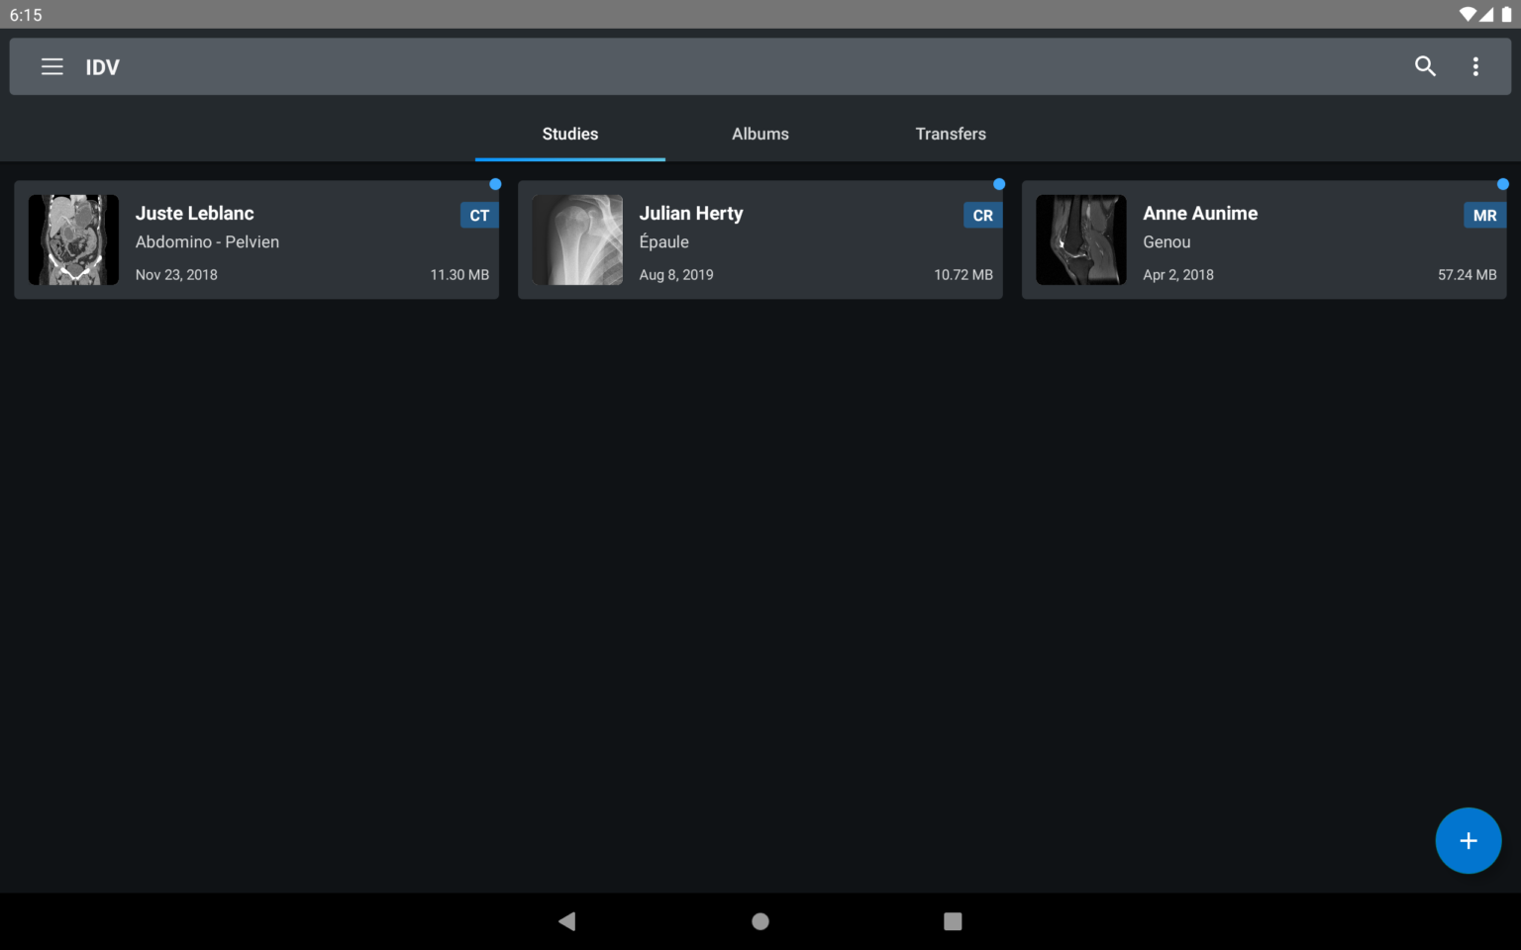Image resolution: width=1521 pixels, height=950 pixels.
Task: Open the overflow options menu
Action: coord(1474,66)
